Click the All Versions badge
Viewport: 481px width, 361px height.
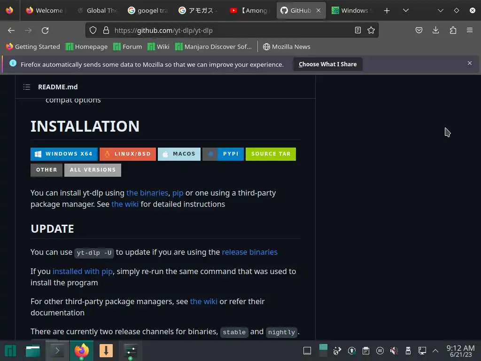93,170
